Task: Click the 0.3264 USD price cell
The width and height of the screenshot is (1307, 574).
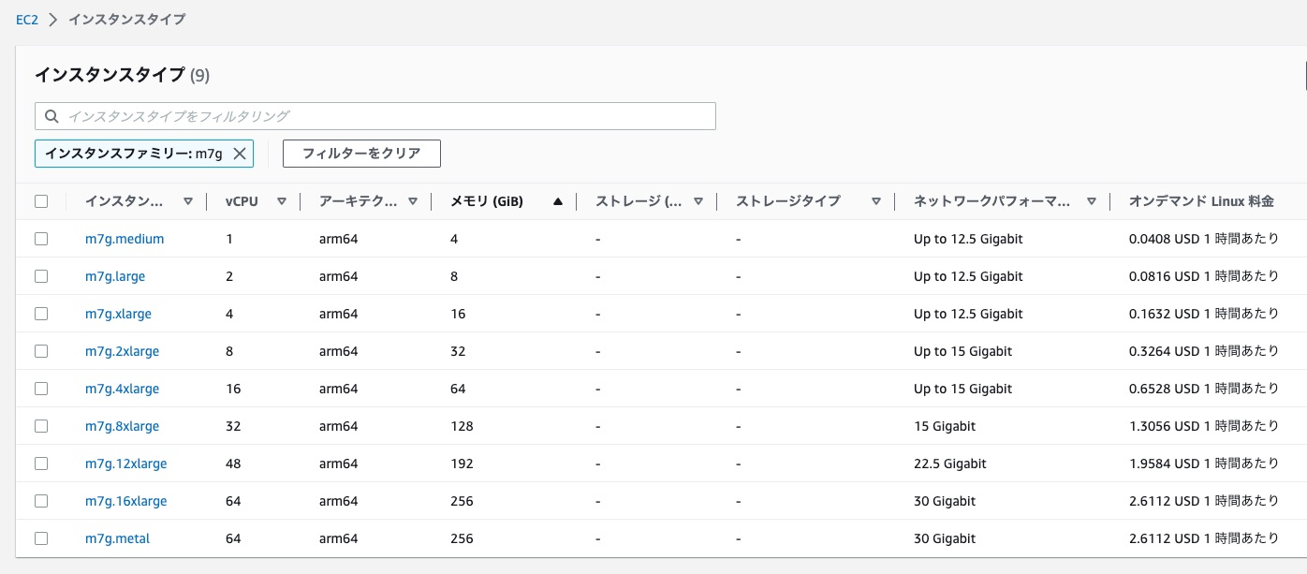Action: (x=1204, y=351)
